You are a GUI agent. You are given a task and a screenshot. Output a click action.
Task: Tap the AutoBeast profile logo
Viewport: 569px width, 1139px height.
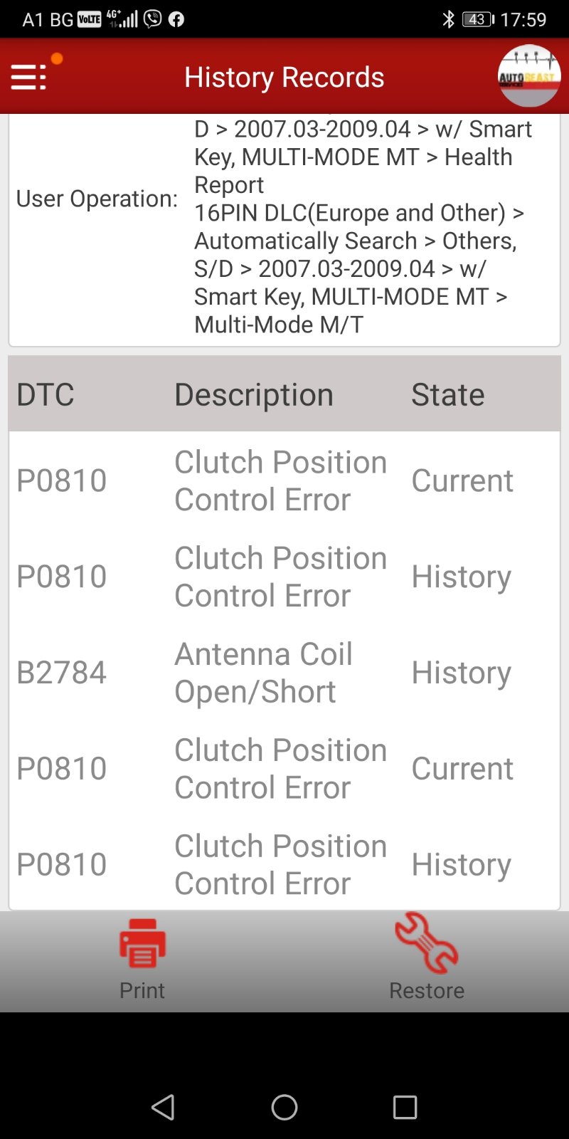point(528,76)
